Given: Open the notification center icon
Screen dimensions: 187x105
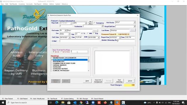Looking at the screenshot, I should point(183,103).
